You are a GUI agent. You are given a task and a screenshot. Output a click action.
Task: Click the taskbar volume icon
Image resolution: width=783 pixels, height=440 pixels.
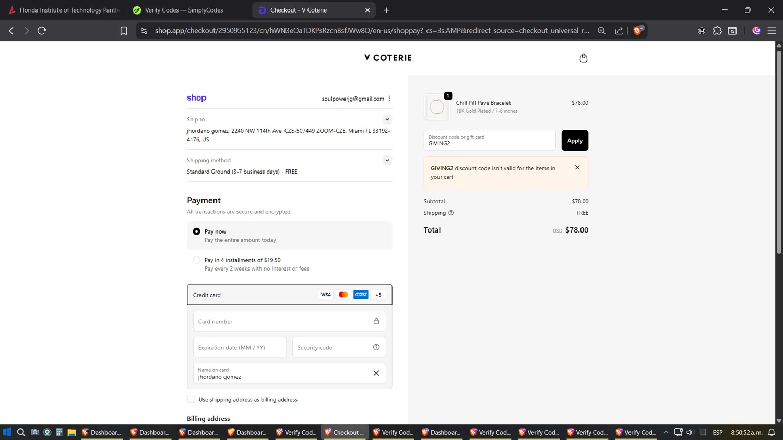point(690,432)
